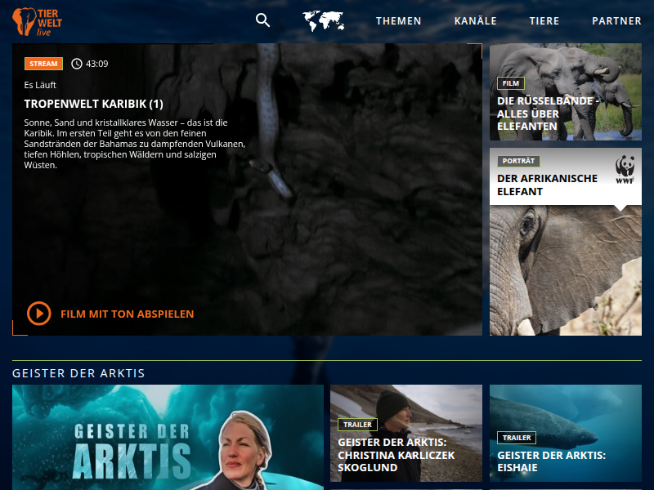The height and width of the screenshot is (490, 654).
Task: Open Die Rüsselbande elephant film card
Action: tap(565, 92)
